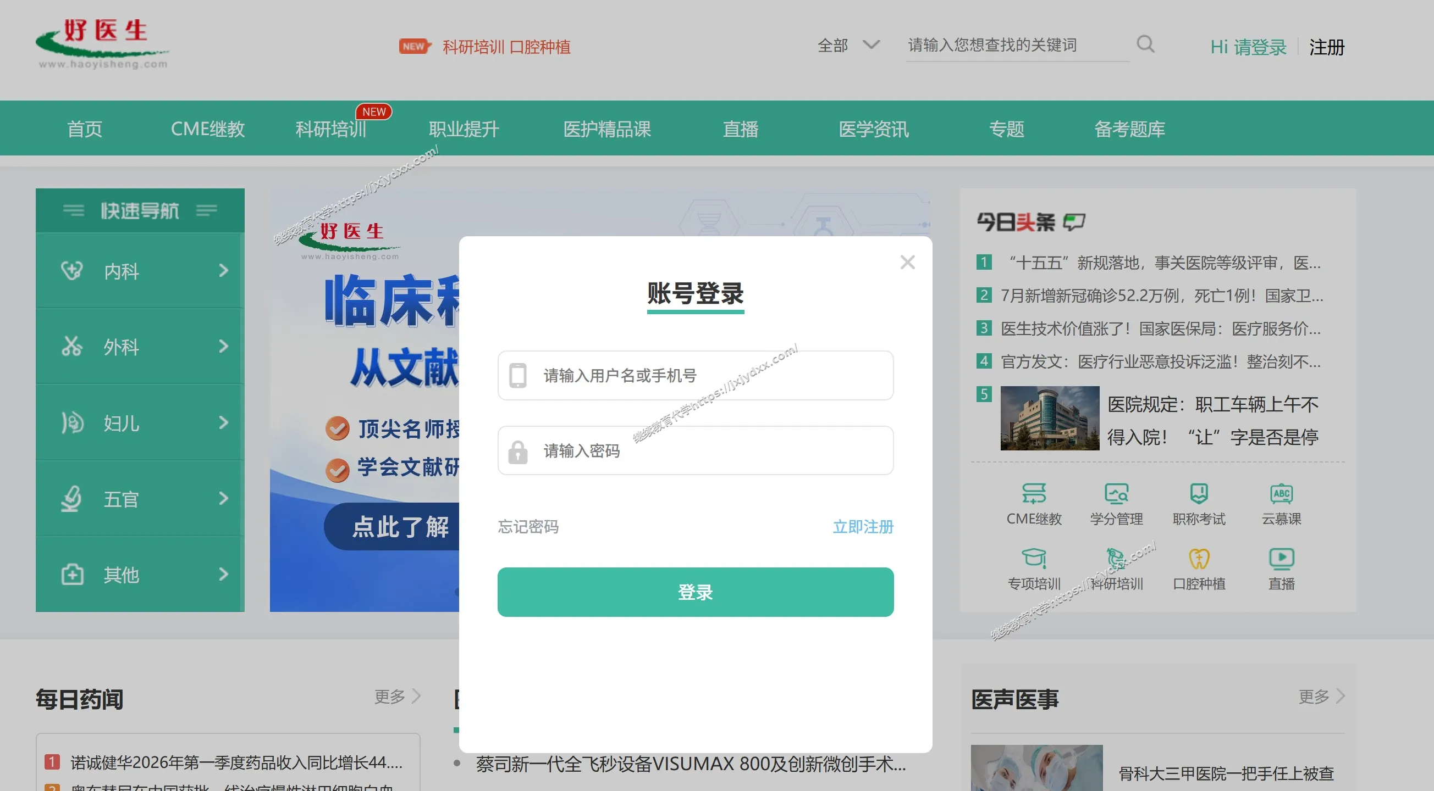Expand the 妇儿 category arrow
The image size is (1434, 791).
coord(223,422)
